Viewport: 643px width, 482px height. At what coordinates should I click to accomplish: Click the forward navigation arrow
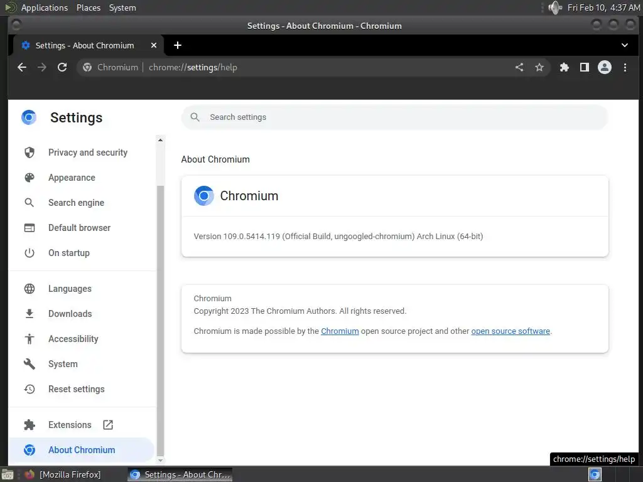[x=42, y=67]
